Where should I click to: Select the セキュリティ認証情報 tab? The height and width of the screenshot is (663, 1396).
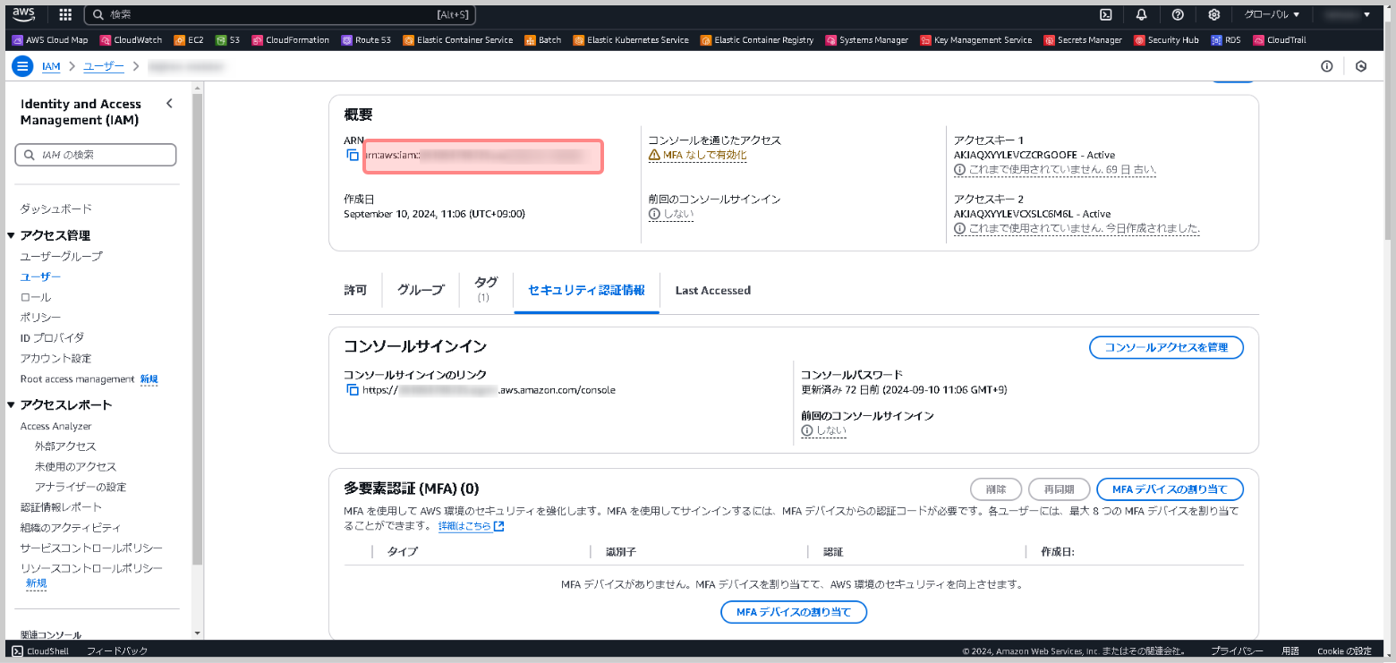[586, 290]
